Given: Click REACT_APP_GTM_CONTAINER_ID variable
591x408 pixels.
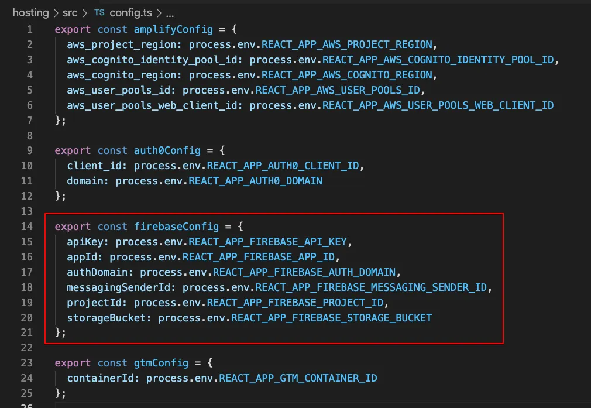Looking at the screenshot, I should [298, 378].
